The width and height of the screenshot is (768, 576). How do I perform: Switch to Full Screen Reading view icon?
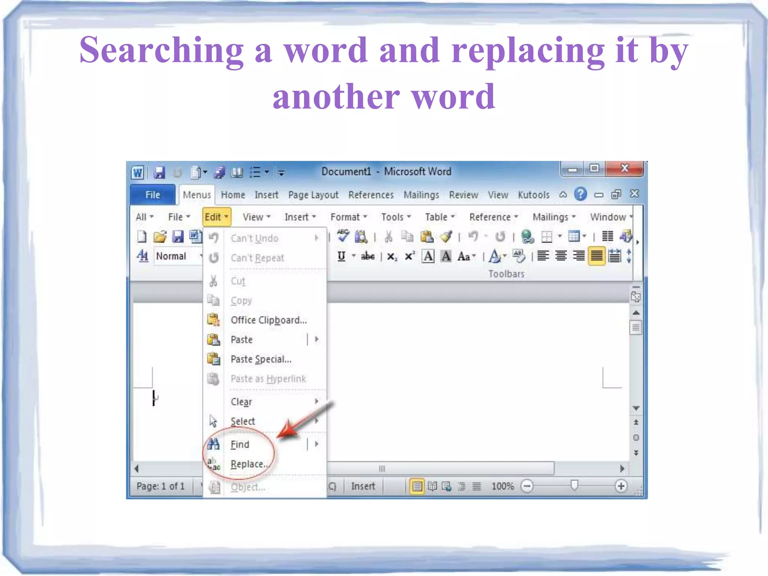[x=432, y=486]
